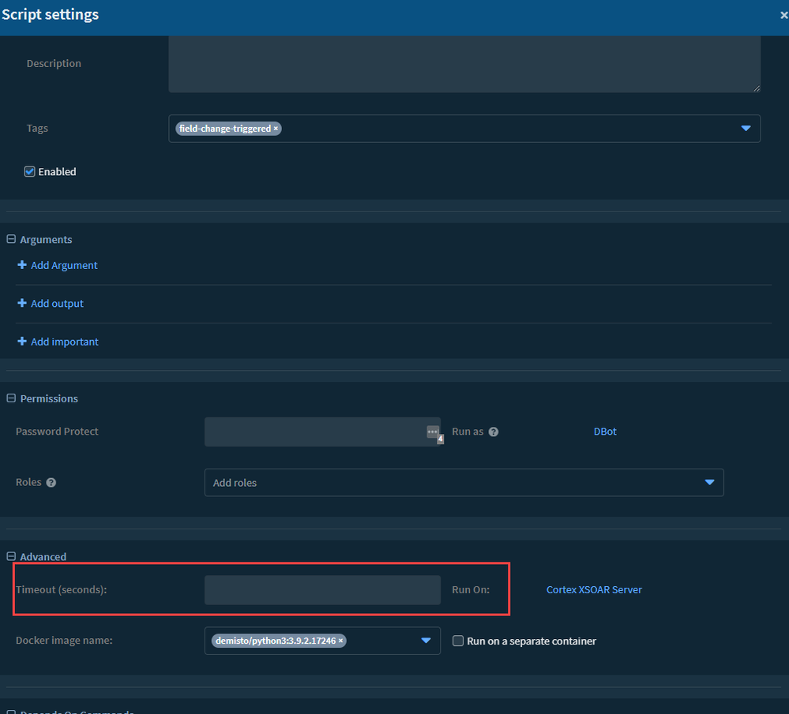This screenshot has height=714, width=789.
Task: Collapse the Advanced section
Action: (11, 557)
